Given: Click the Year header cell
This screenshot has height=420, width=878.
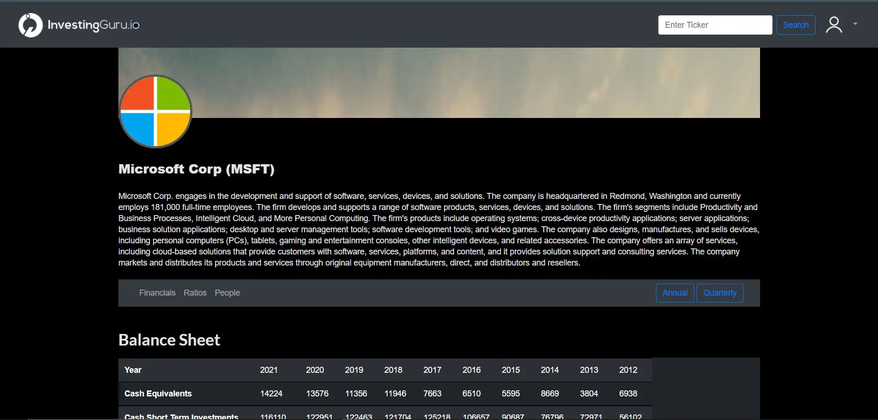Looking at the screenshot, I should pos(133,370).
